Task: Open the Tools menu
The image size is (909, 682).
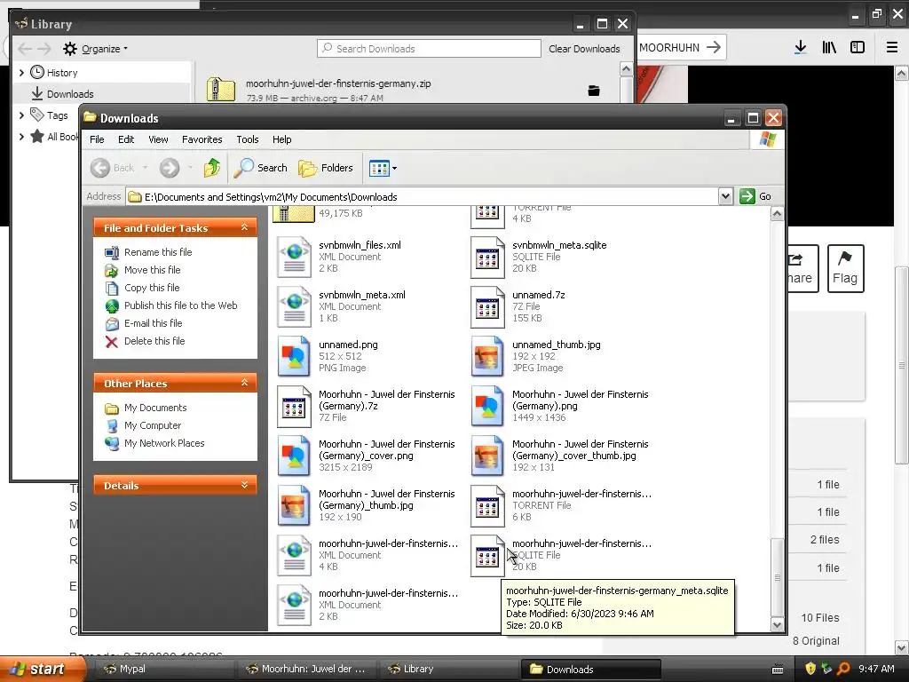Action: coord(247,139)
